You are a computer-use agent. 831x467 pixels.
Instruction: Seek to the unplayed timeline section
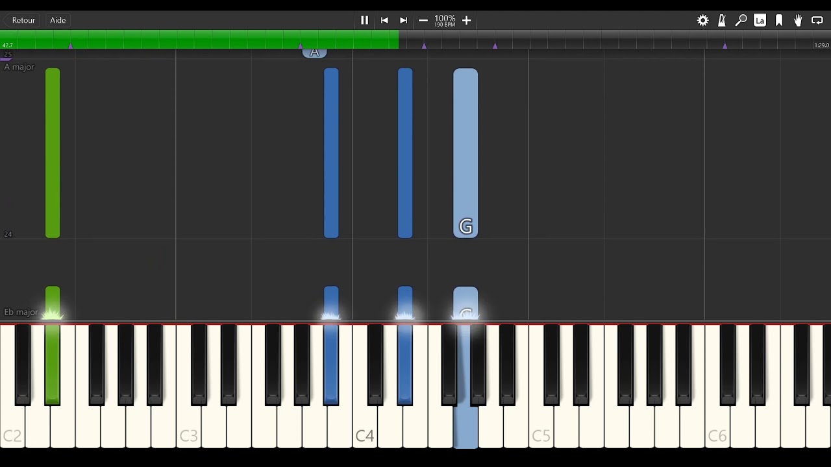coord(614,39)
